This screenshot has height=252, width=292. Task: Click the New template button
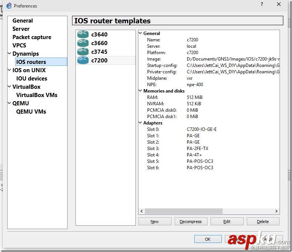coord(155,222)
